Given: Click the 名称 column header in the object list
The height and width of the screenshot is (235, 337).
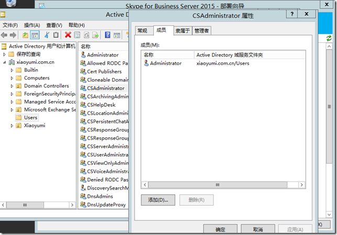Looking at the screenshot, I should (x=104, y=47).
